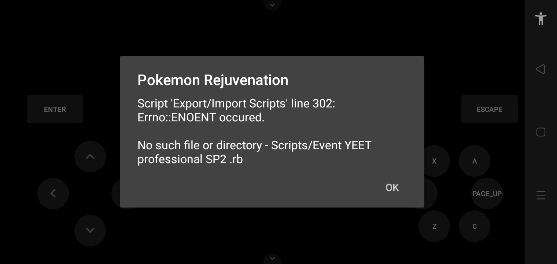Viewport: 557px width, 264px height.
Task: Tap the up arrow D-pad button
Action: click(x=90, y=157)
